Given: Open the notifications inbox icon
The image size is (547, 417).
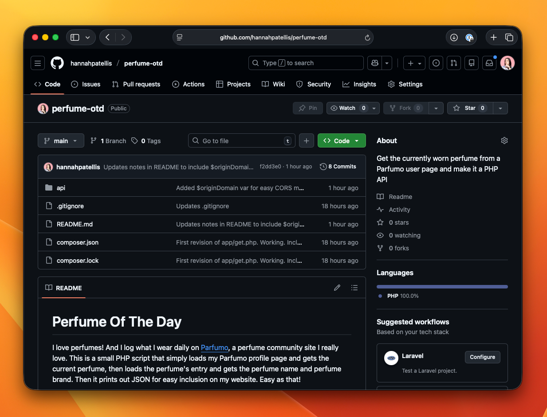Looking at the screenshot, I should (489, 63).
